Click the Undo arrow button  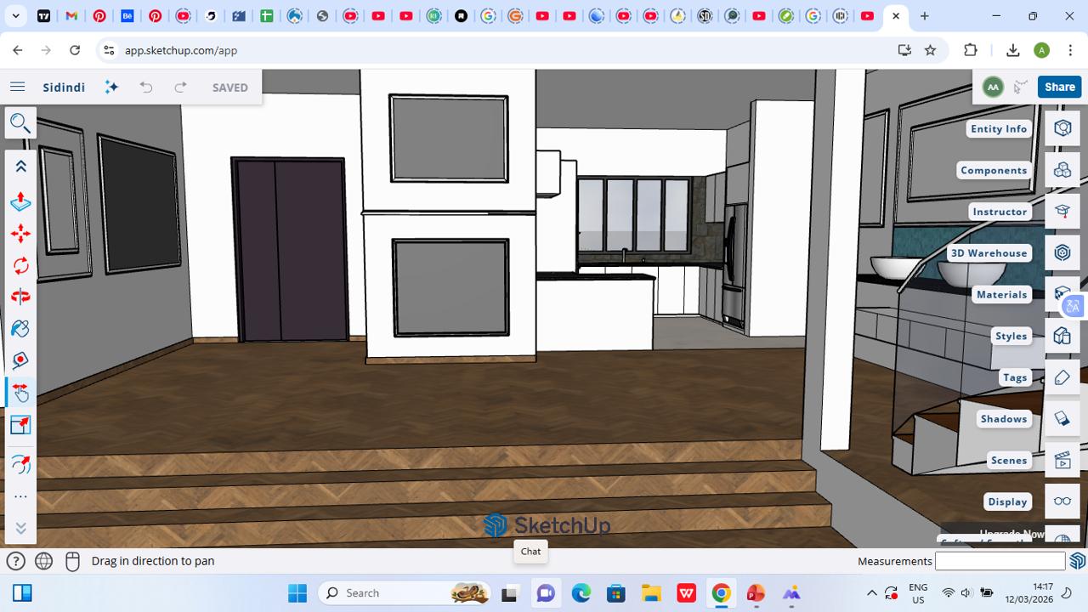[146, 87]
